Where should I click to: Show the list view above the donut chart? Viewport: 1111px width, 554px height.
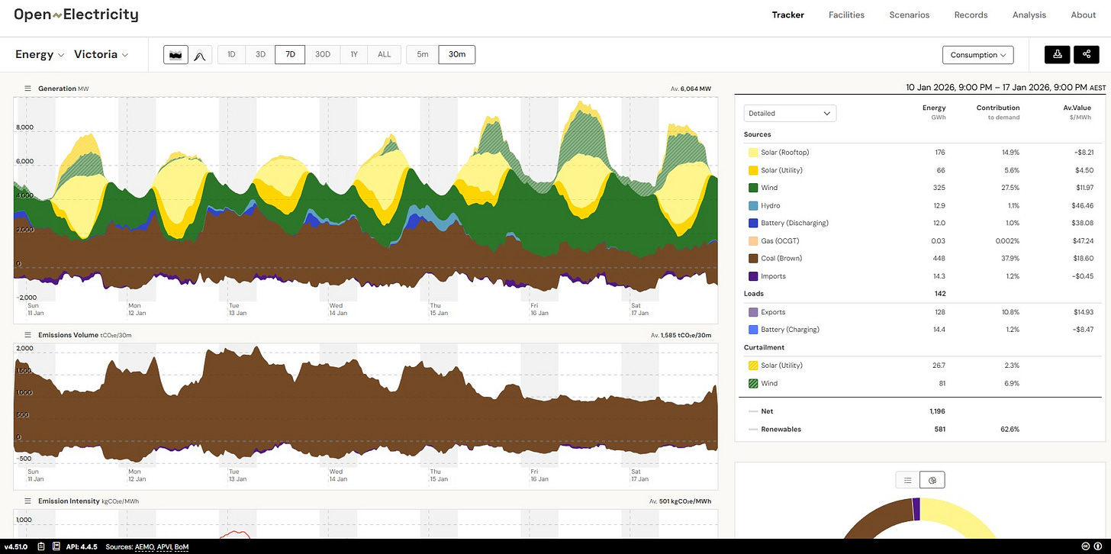tap(908, 480)
